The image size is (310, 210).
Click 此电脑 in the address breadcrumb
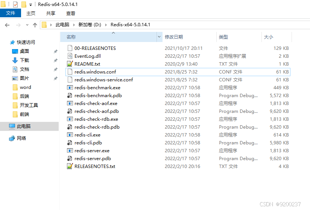pos(62,25)
